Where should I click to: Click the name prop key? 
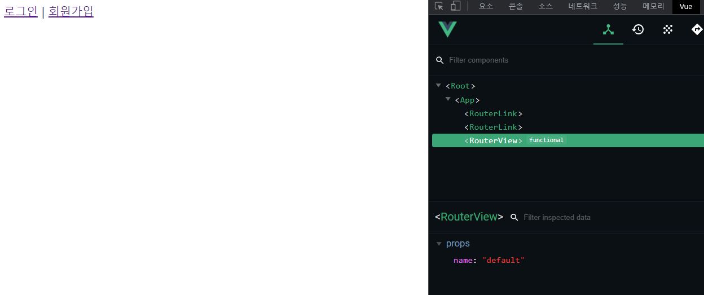(x=463, y=260)
